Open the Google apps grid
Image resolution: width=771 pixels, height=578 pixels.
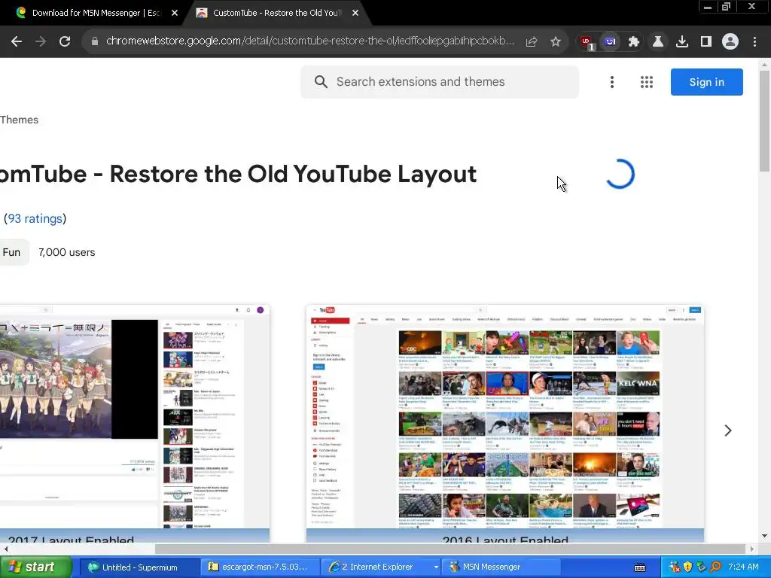tap(647, 82)
